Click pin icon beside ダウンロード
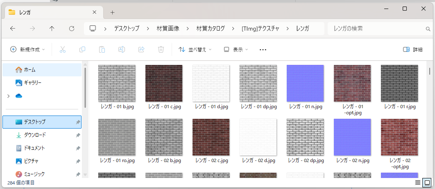 tap(78, 135)
